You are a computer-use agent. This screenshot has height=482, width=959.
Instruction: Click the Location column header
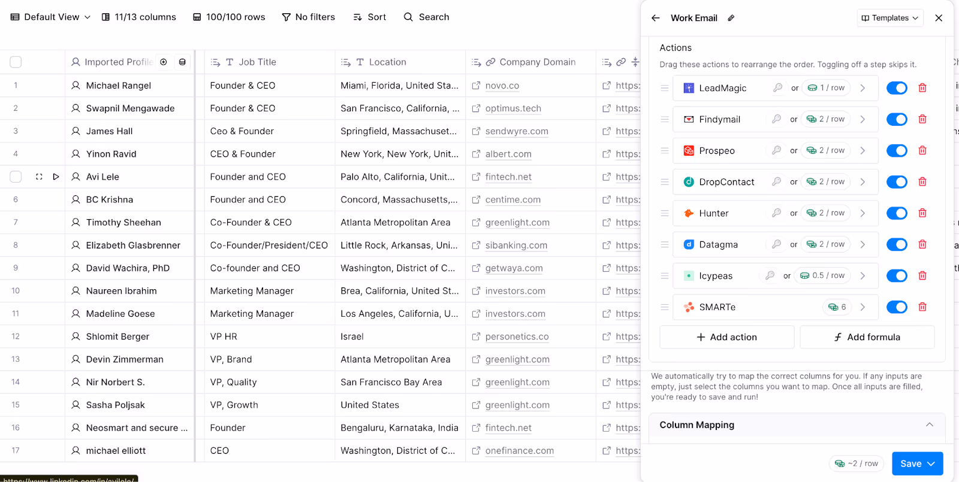[x=400, y=62]
